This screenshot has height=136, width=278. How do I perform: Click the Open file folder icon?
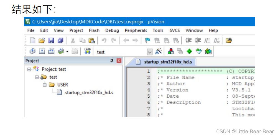(x=42, y=41)
